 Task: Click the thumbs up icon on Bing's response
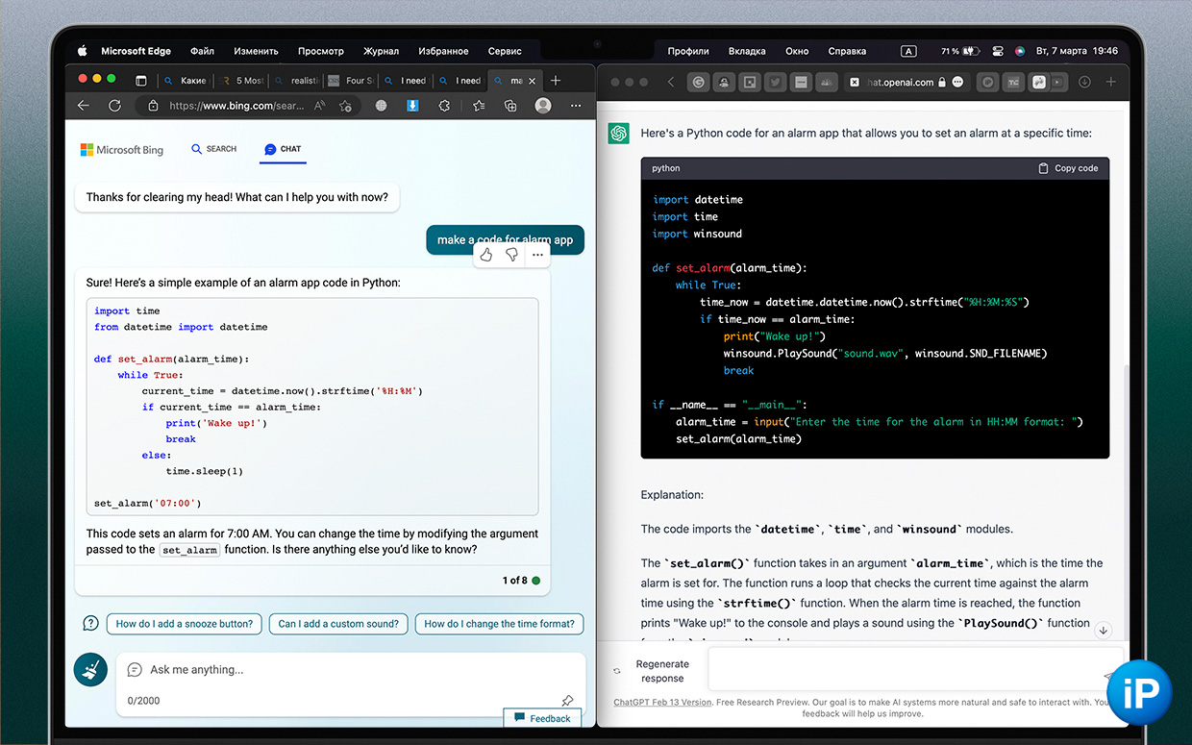(x=486, y=255)
